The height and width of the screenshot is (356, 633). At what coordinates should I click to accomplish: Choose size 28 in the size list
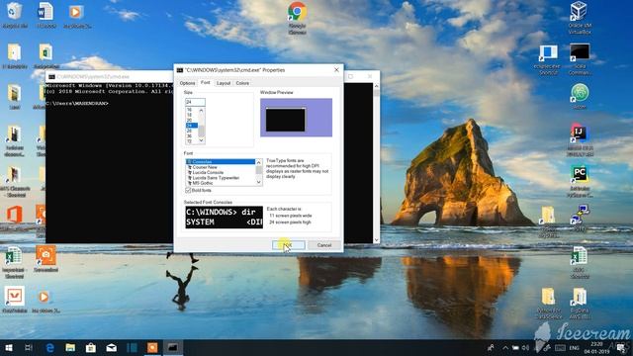191,131
